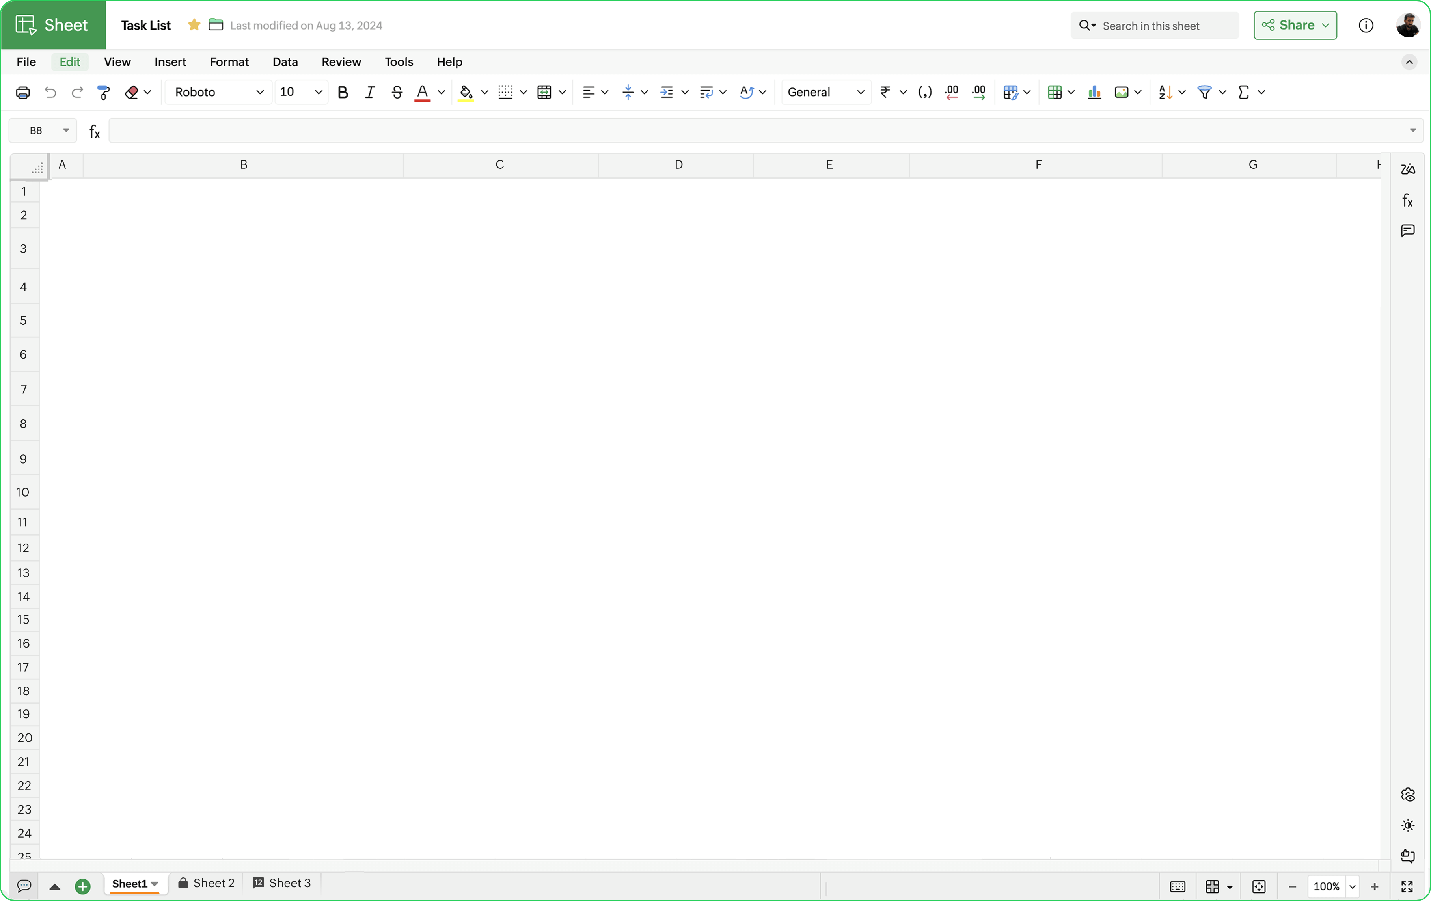The image size is (1431, 901).
Task: Switch to Sheet 3 tab
Action: click(x=282, y=883)
